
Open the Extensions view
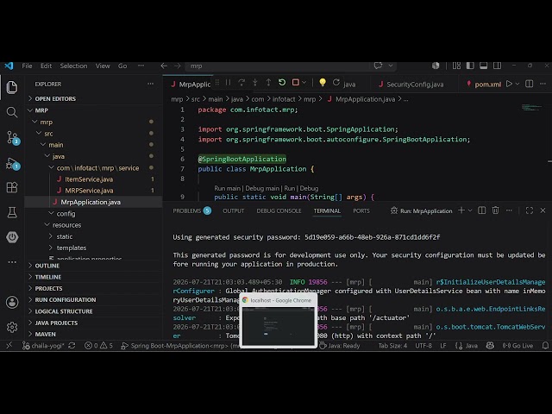click(x=12, y=188)
